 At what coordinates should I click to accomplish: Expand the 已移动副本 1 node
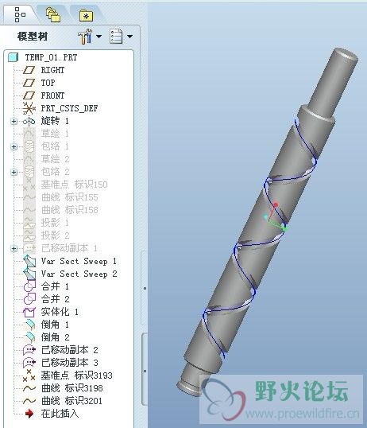14,249
